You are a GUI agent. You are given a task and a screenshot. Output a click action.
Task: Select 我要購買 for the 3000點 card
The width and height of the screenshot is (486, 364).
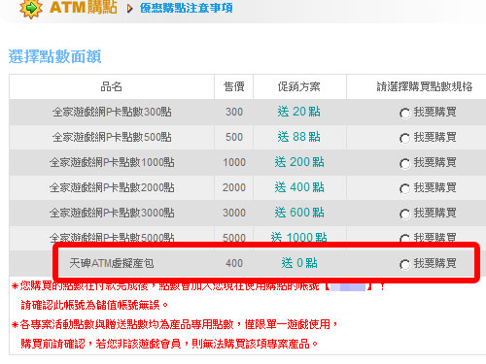[404, 215]
